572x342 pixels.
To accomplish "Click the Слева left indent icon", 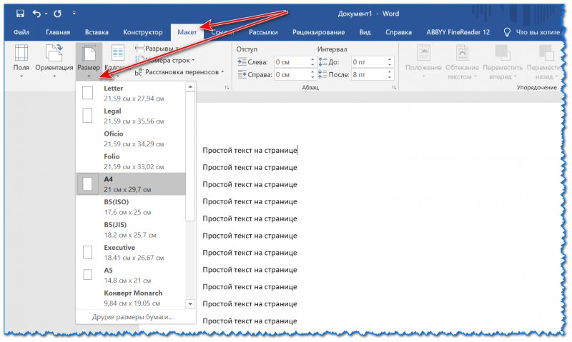I will [x=242, y=62].
